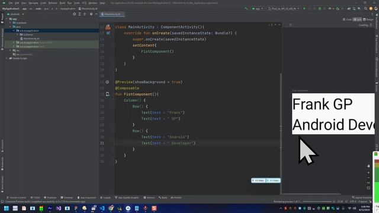Open the TODO tool window
The height and width of the screenshot is (213, 379).
point(36,198)
